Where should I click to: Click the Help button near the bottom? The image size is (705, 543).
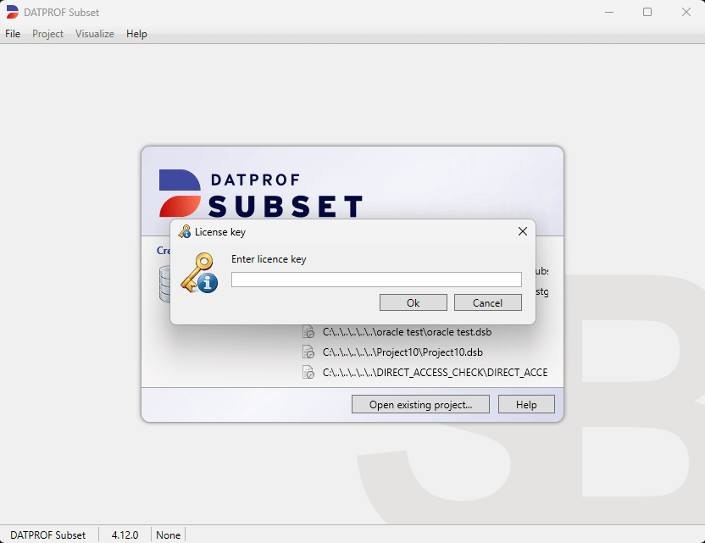point(526,404)
